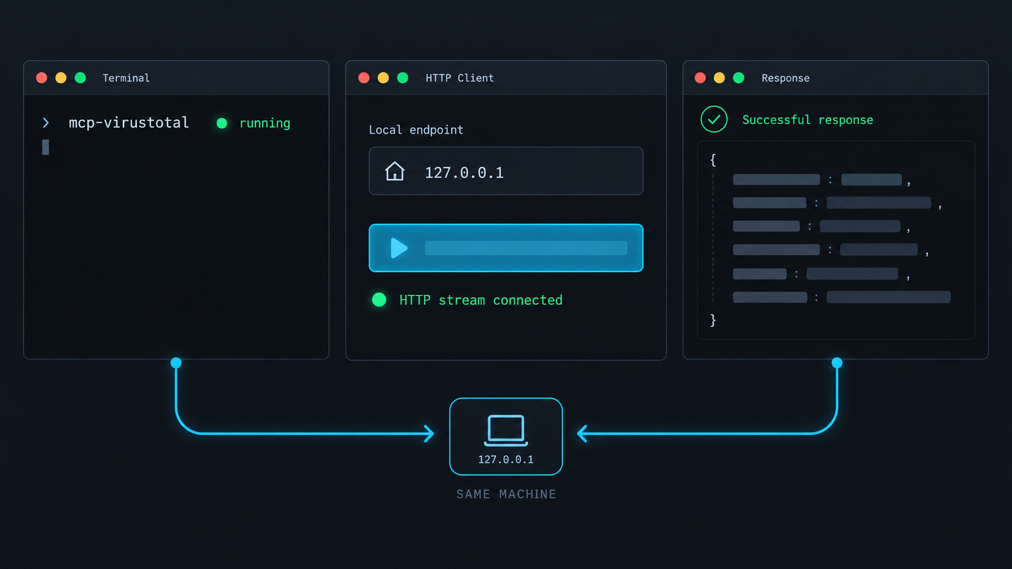
Task: Click the SAME MACHINE caption
Action: coord(506,494)
